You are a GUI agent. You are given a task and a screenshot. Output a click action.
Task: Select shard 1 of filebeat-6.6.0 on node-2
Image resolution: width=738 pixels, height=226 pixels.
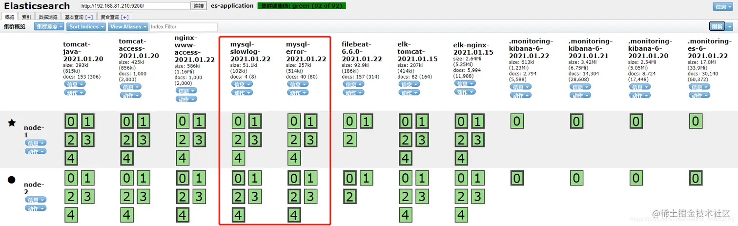pos(366,178)
